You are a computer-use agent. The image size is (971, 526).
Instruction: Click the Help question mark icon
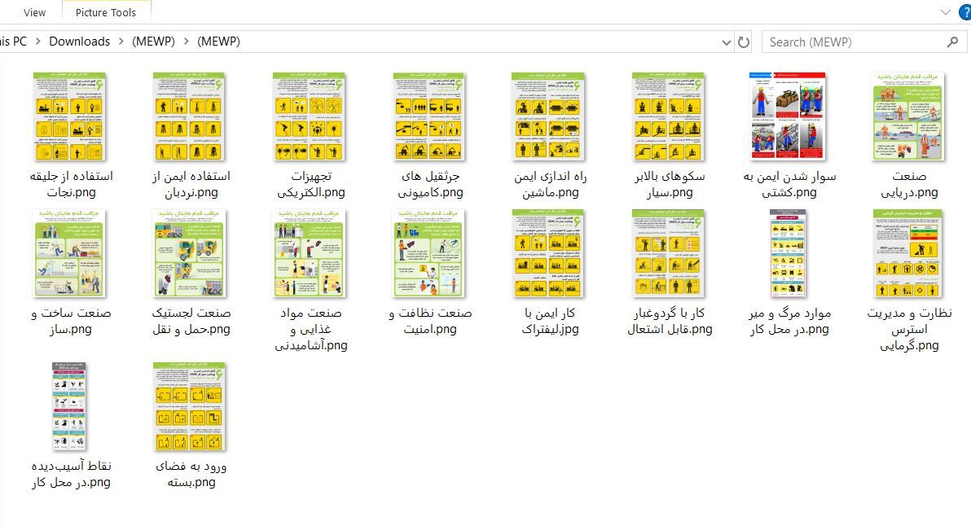tap(964, 12)
